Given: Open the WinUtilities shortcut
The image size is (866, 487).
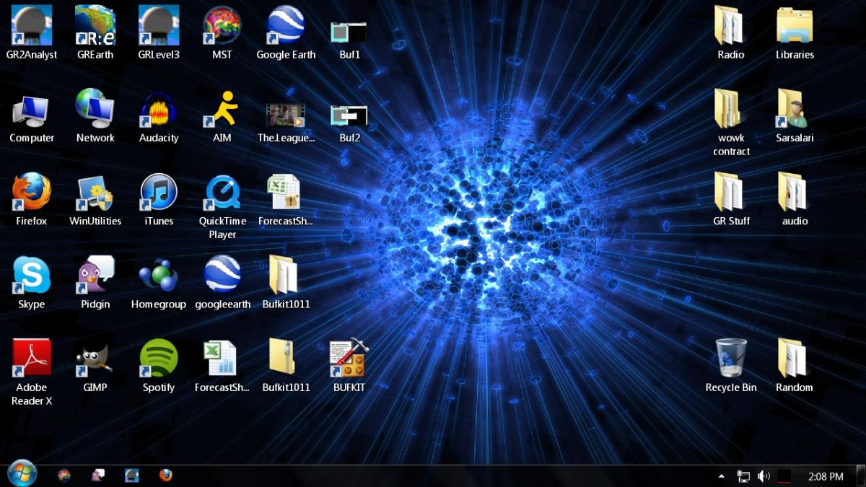Looking at the screenshot, I should (x=95, y=200).
